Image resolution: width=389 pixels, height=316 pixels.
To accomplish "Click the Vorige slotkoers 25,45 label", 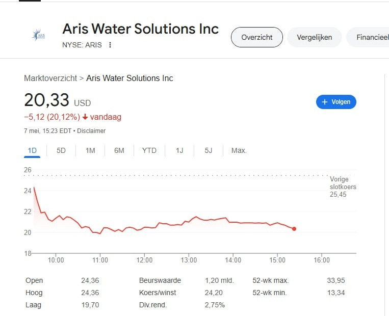I will pyautogui.click(x=343, y=187).
